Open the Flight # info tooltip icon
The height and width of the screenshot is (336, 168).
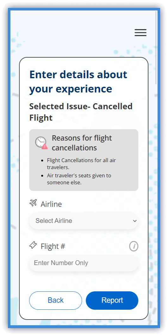[x=134, y=246]
